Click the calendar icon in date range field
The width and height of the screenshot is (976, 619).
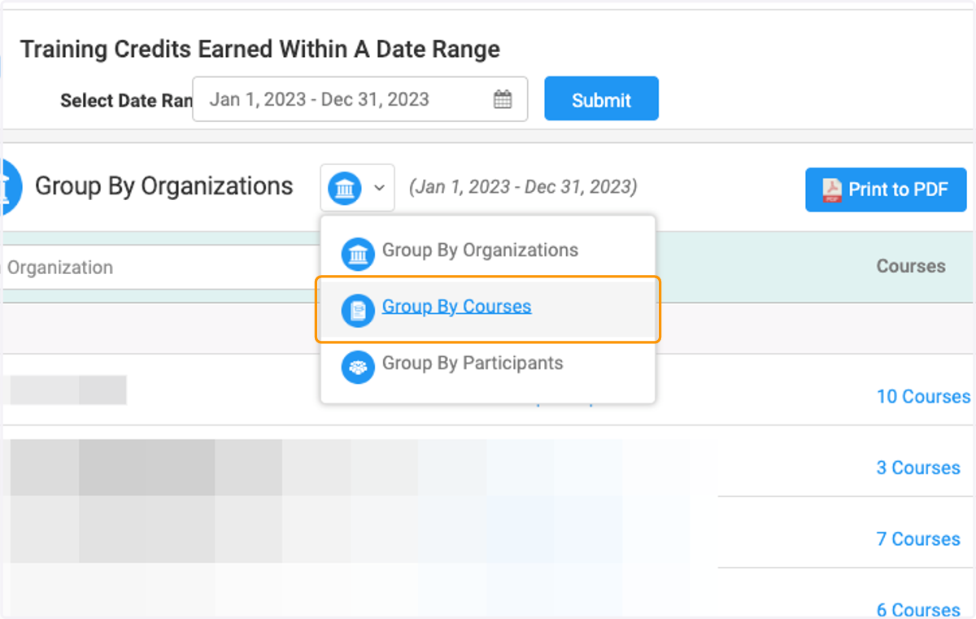coord(503,100)
